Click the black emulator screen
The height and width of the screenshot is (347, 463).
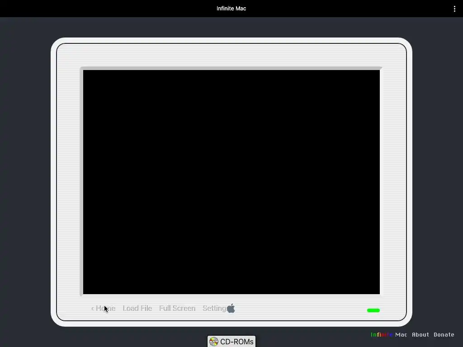[231, 182]
